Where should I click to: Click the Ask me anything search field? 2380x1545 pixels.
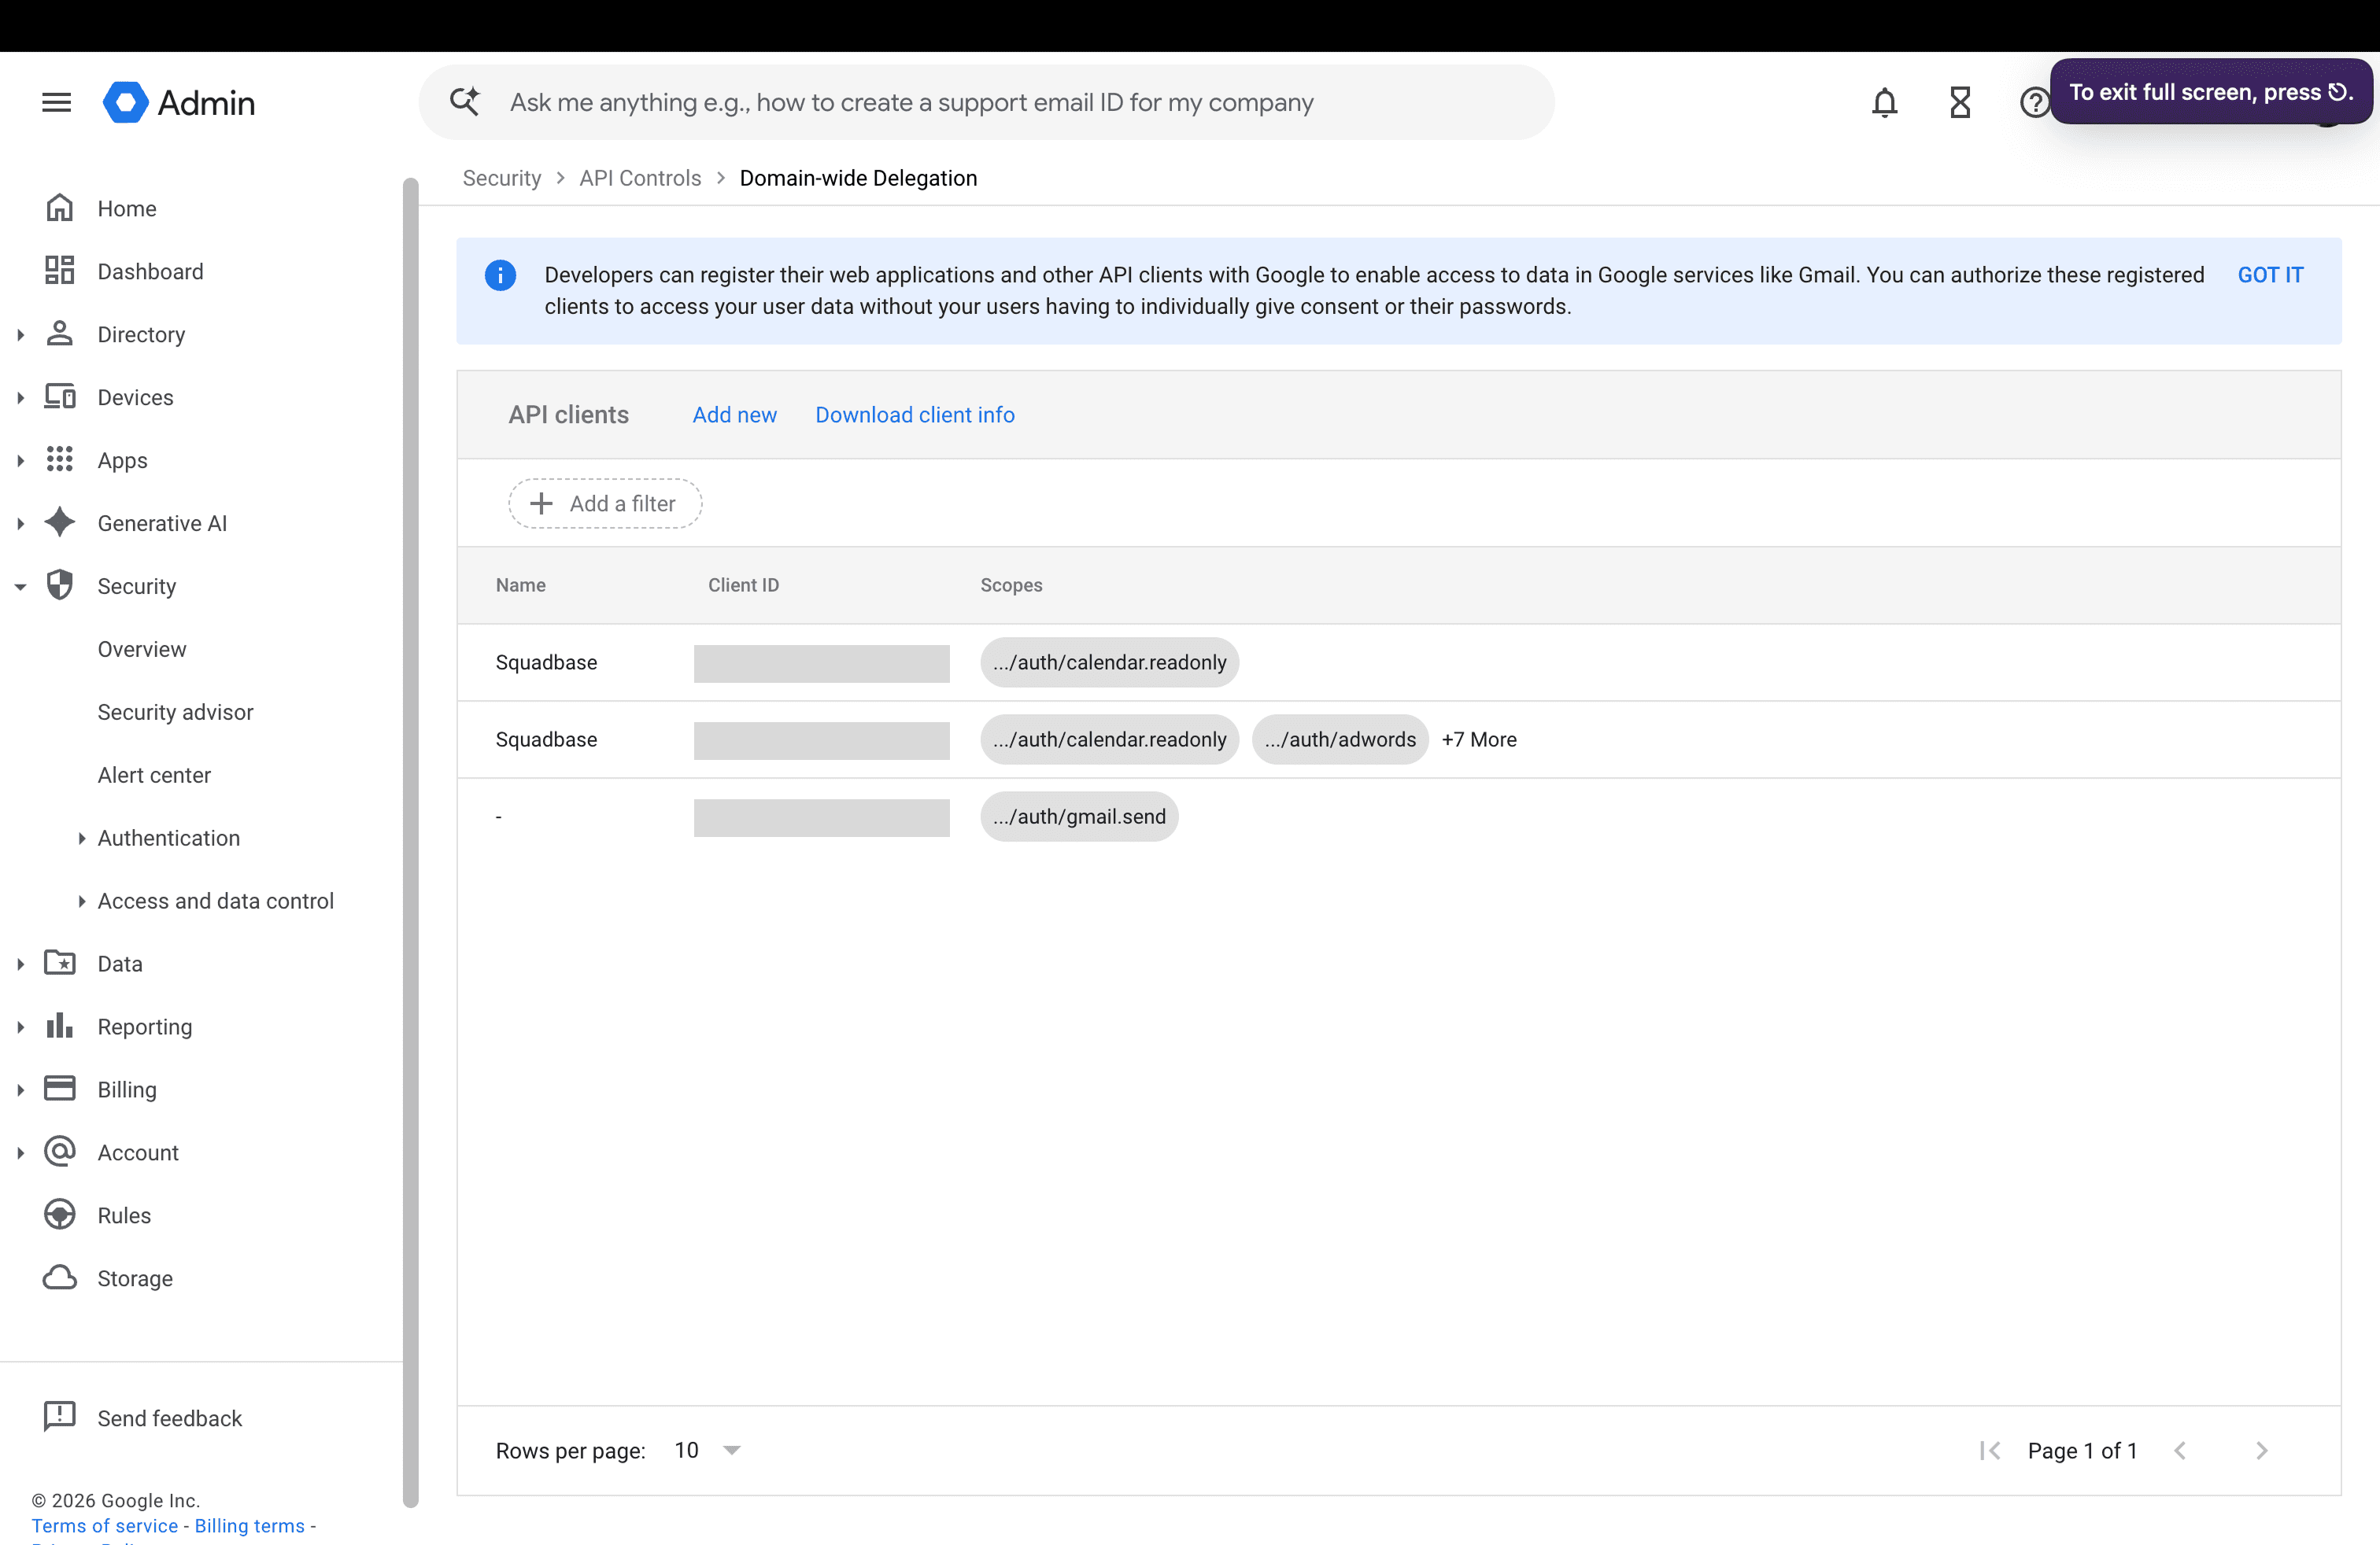pyautogui.click(x=986, y=102)
